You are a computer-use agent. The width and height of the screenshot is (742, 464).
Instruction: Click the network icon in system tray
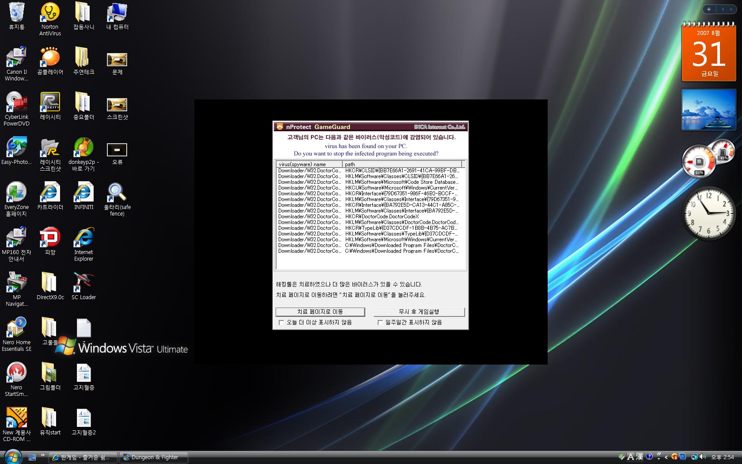[695, 457]
